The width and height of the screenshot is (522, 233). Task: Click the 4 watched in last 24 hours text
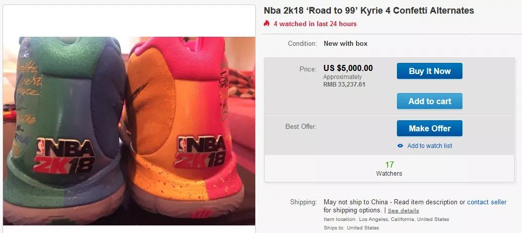click(x=315, y=24)
